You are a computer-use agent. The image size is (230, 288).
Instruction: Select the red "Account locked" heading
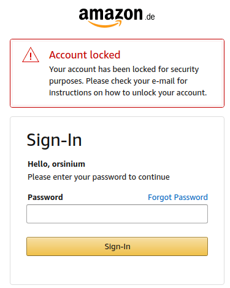click(85, 55)
